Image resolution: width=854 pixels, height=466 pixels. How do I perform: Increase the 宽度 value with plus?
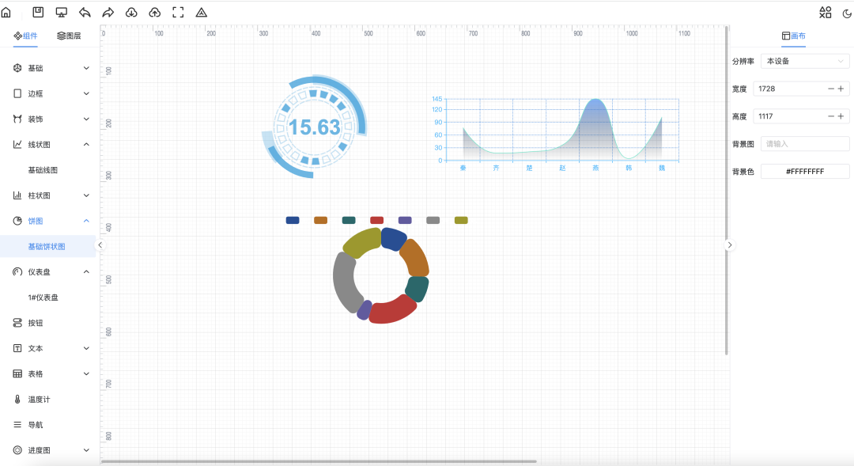pyautogui.click(x=841, y=89)
